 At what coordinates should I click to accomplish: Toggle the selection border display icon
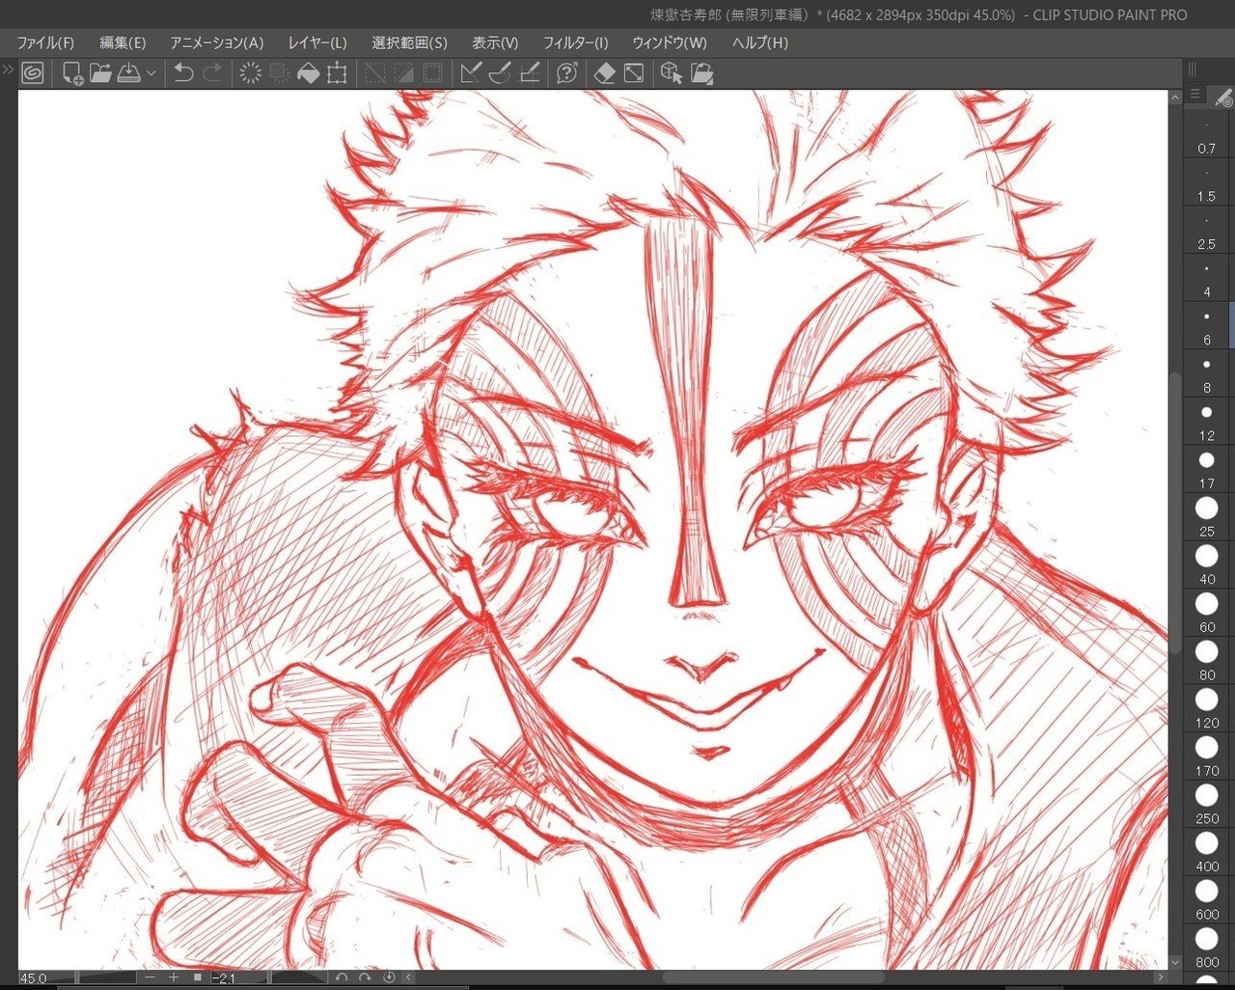[432, 73]
